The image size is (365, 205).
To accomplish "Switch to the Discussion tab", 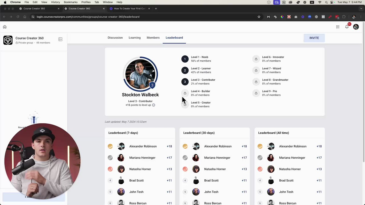I will [115, 38].
